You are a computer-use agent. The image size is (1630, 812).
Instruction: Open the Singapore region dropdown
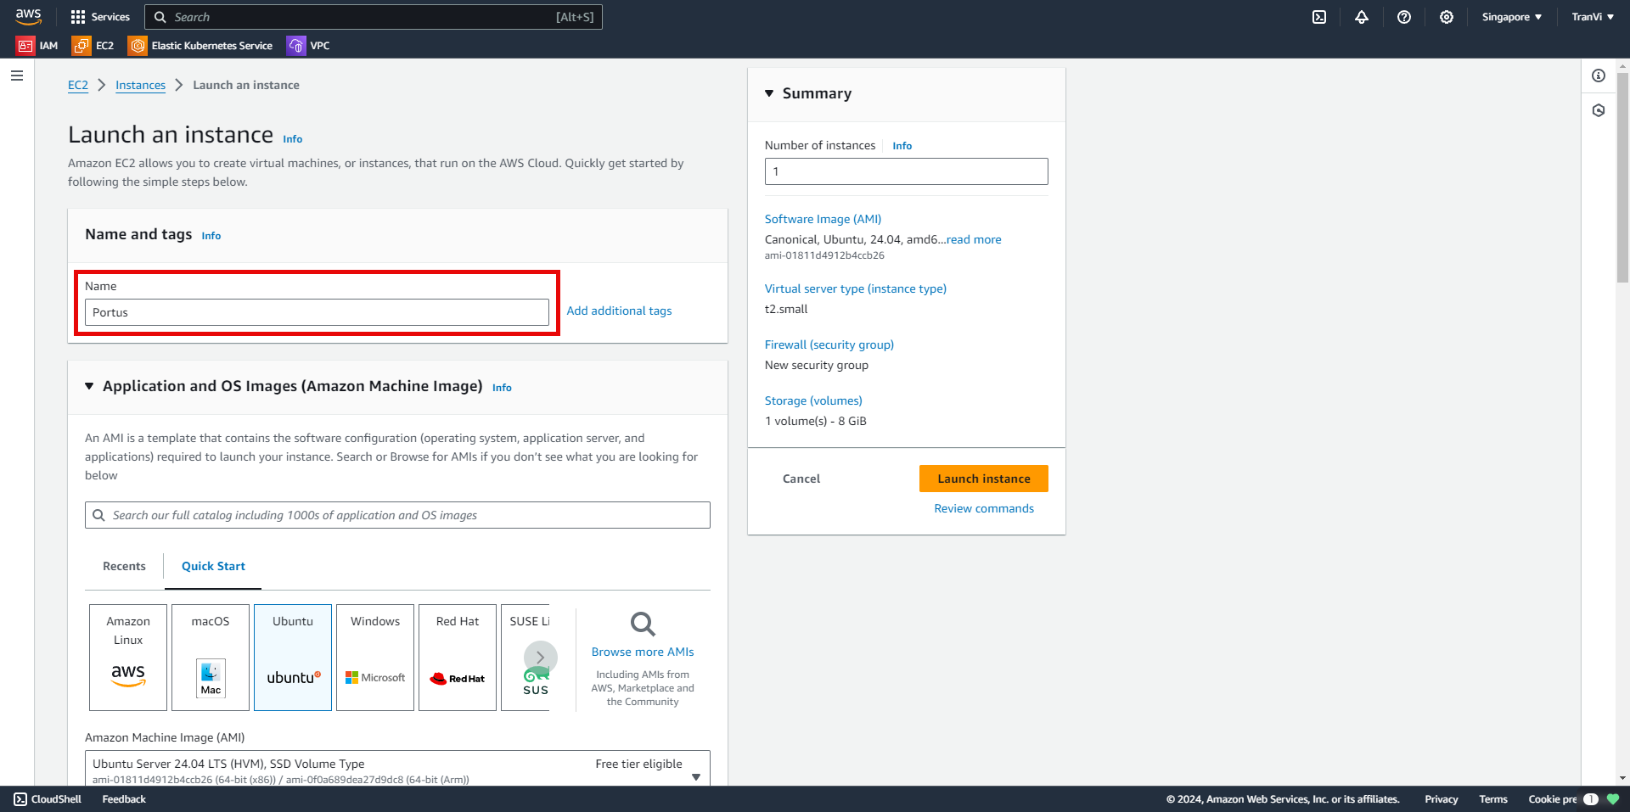coord(1511,17)
